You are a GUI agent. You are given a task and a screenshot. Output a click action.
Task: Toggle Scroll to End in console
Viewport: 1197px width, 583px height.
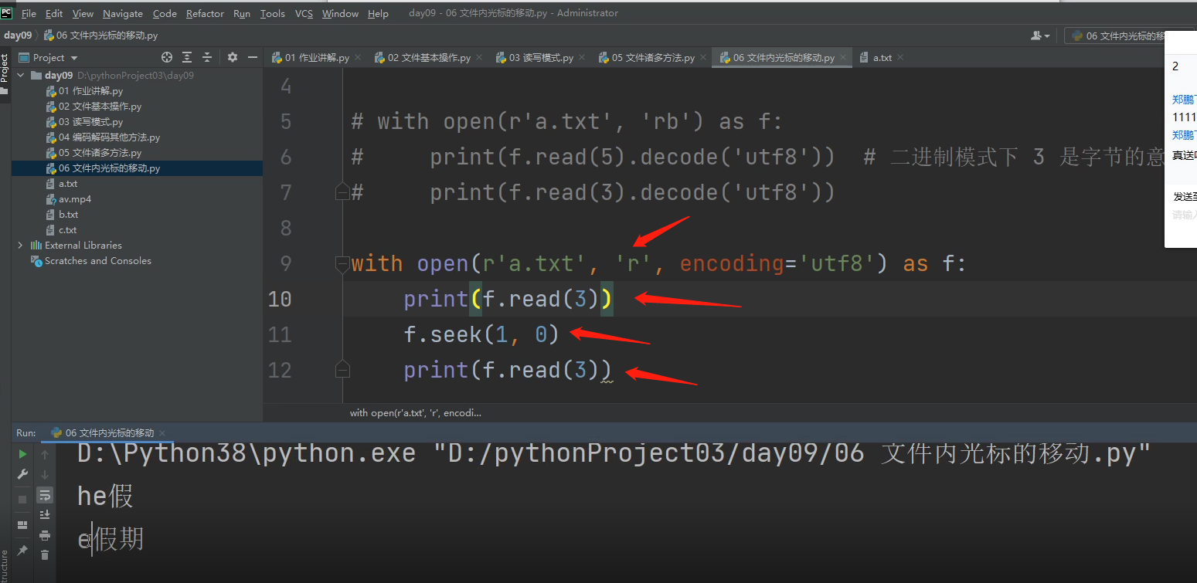[x=45, y=514]
